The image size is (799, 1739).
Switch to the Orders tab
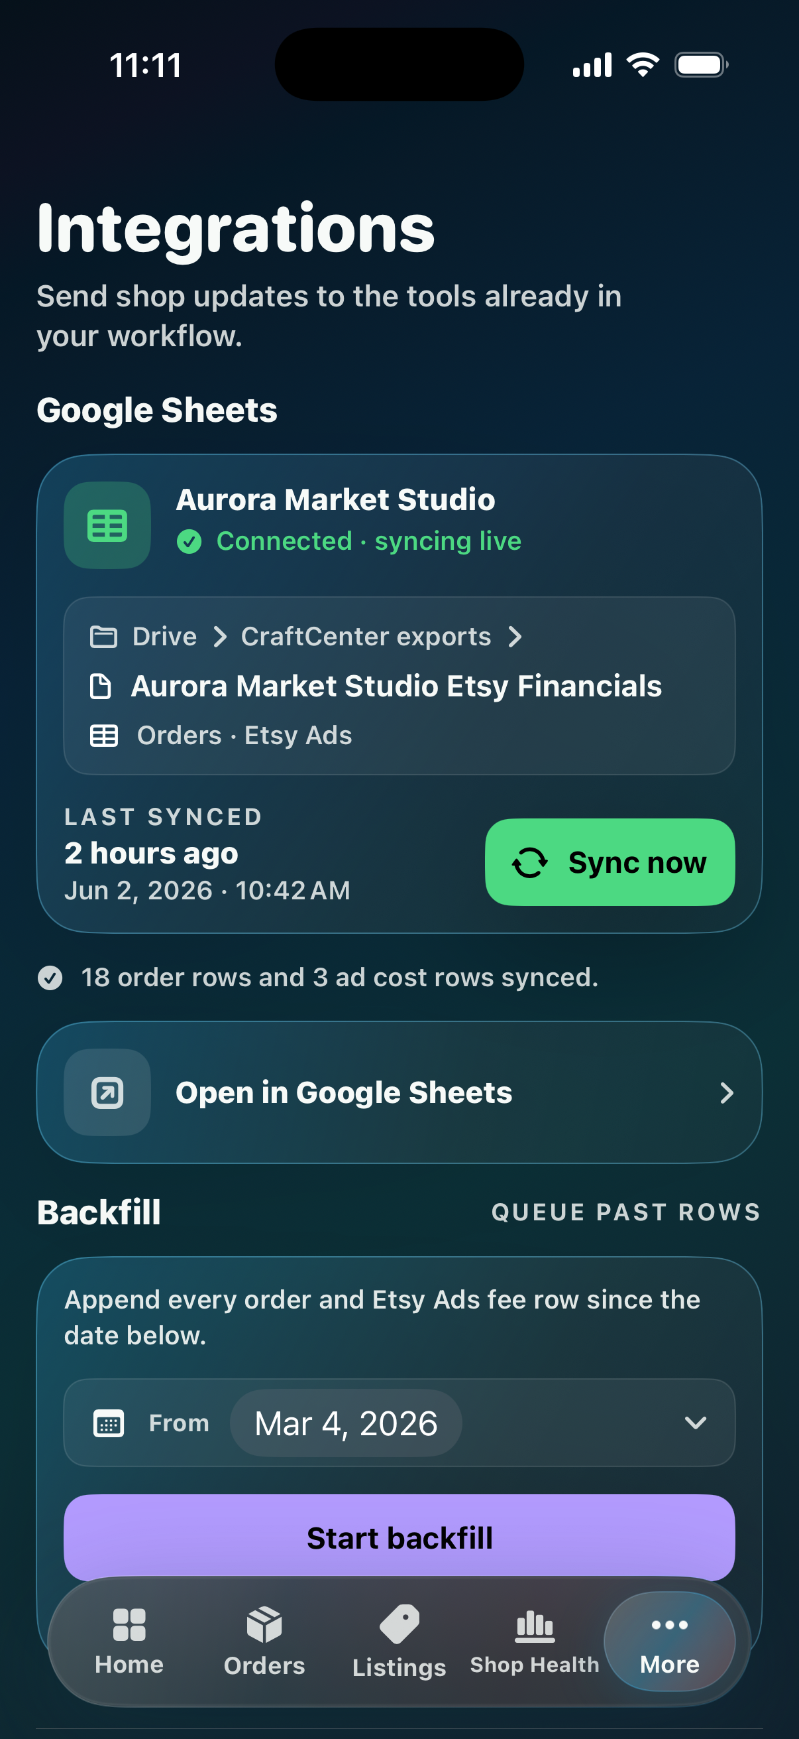tap(264, 1642)
